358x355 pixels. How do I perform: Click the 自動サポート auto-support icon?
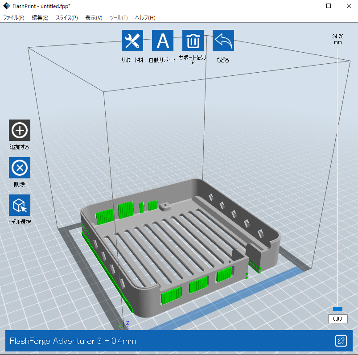tap(163, 41)
